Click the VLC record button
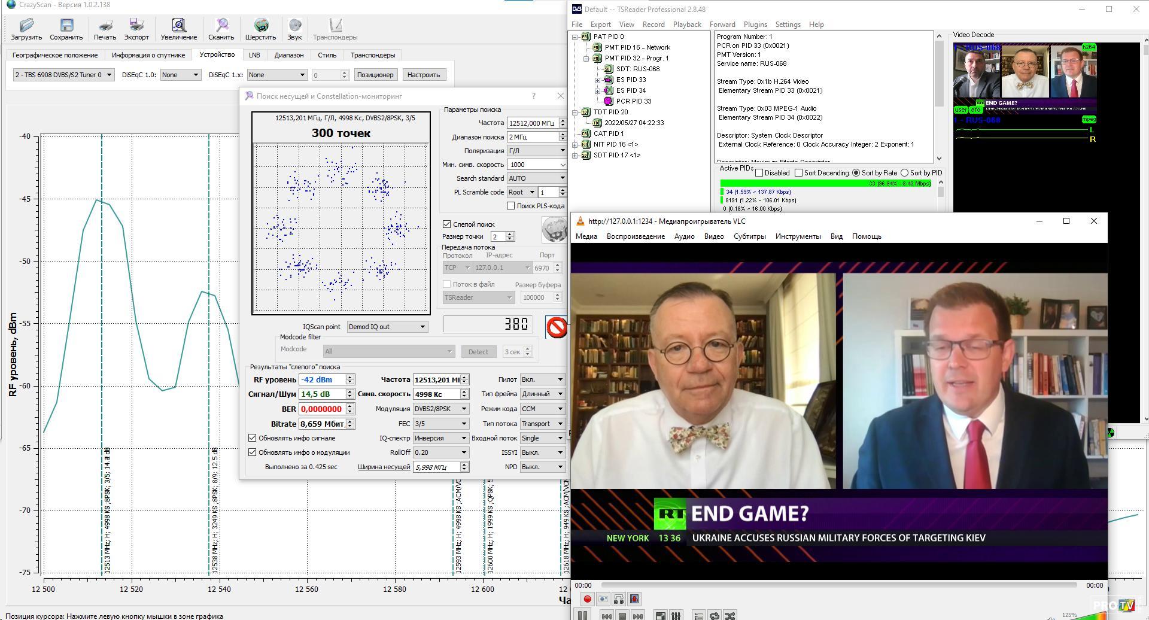Image resolution: width=1149 pixels, height=620 pixels. [x=587, y=599]
